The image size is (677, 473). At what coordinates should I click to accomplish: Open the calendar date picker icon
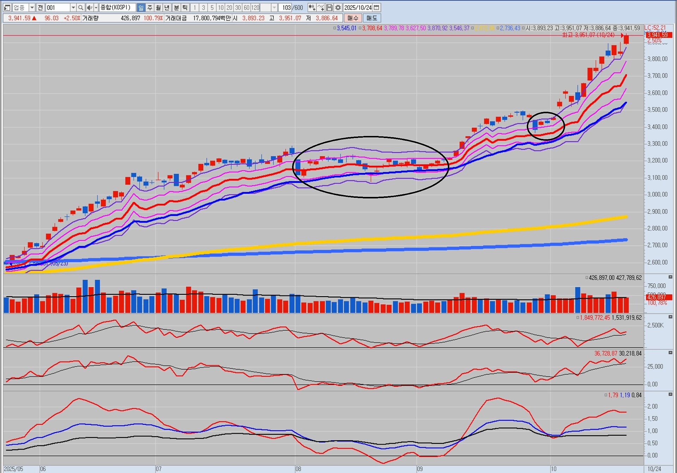click(x=377, y=7)
